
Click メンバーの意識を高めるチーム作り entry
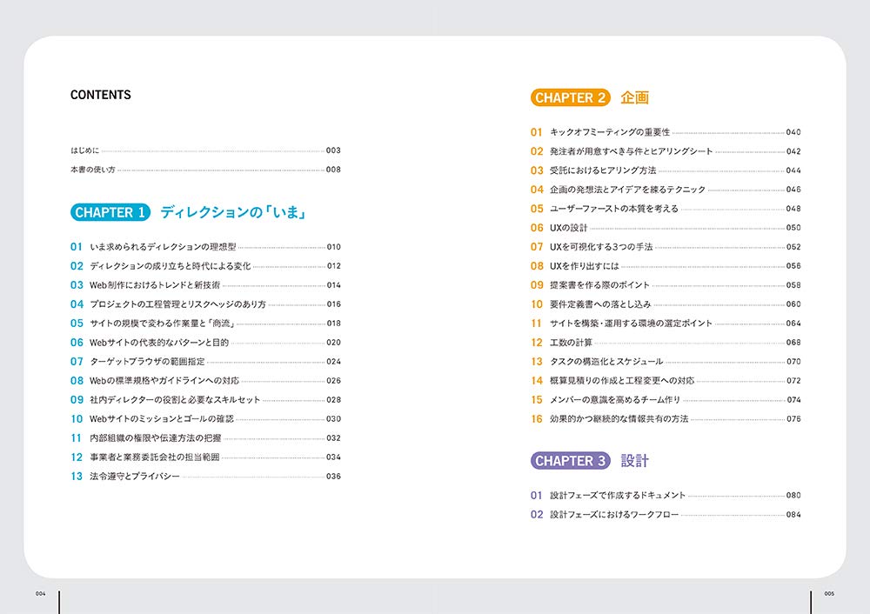click(666, 400)
